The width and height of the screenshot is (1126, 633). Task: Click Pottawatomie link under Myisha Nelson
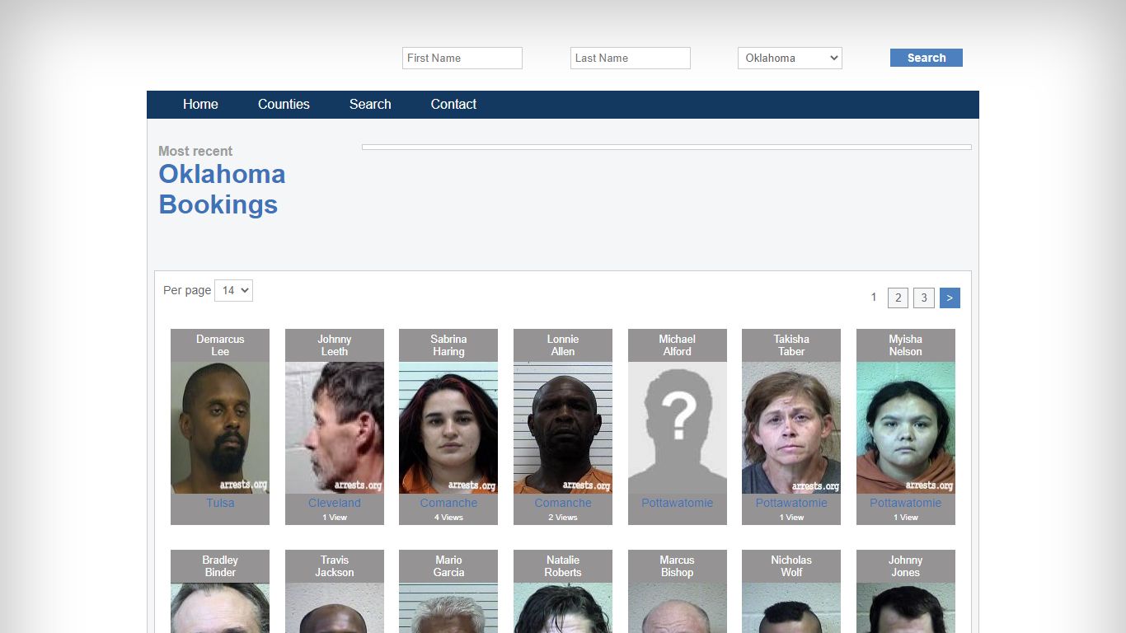click(906, 503)
